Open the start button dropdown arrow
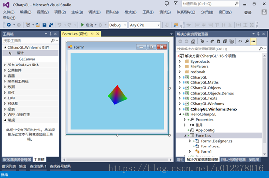Screen dimensions: 269x178 tap(95, 25)
